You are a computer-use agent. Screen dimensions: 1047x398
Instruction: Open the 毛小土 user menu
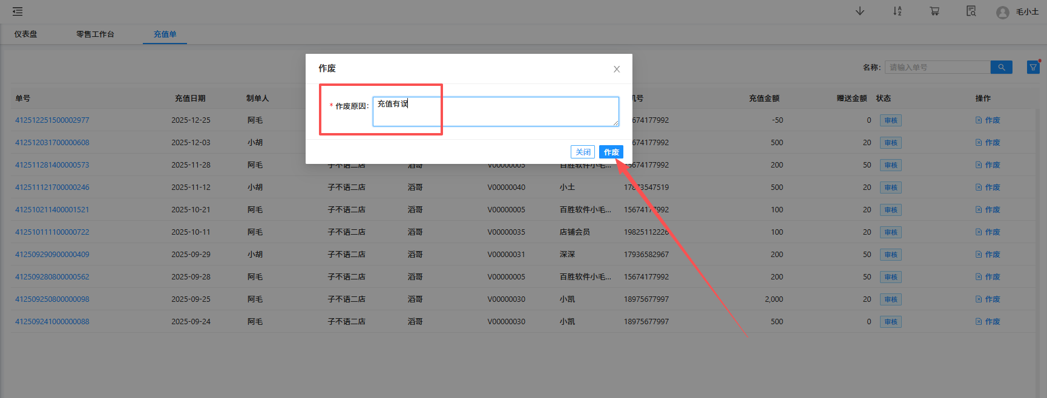[1027, 12]
